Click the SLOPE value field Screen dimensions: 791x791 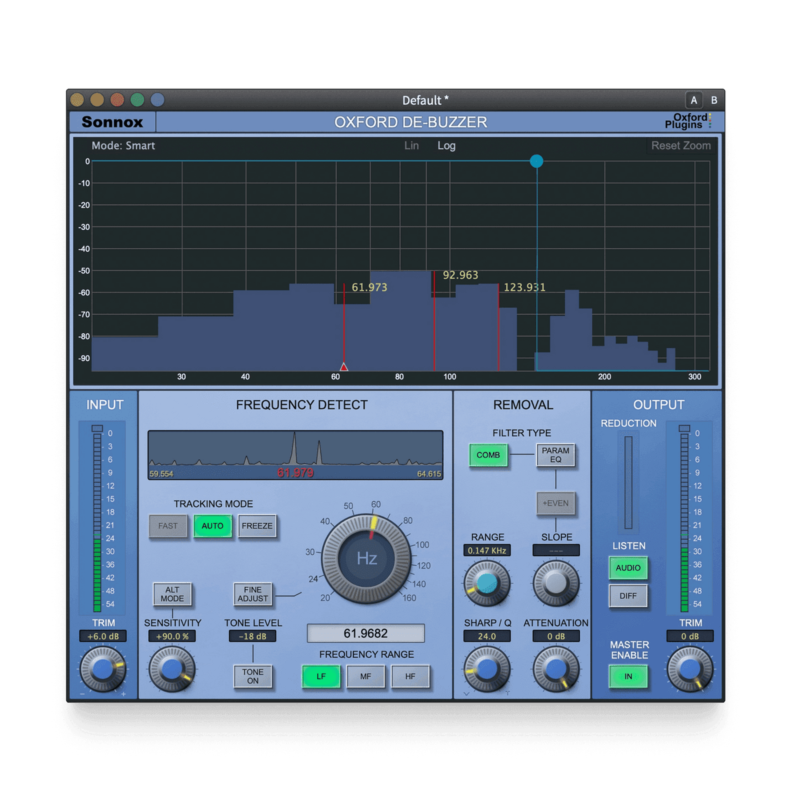pos(556,550)
